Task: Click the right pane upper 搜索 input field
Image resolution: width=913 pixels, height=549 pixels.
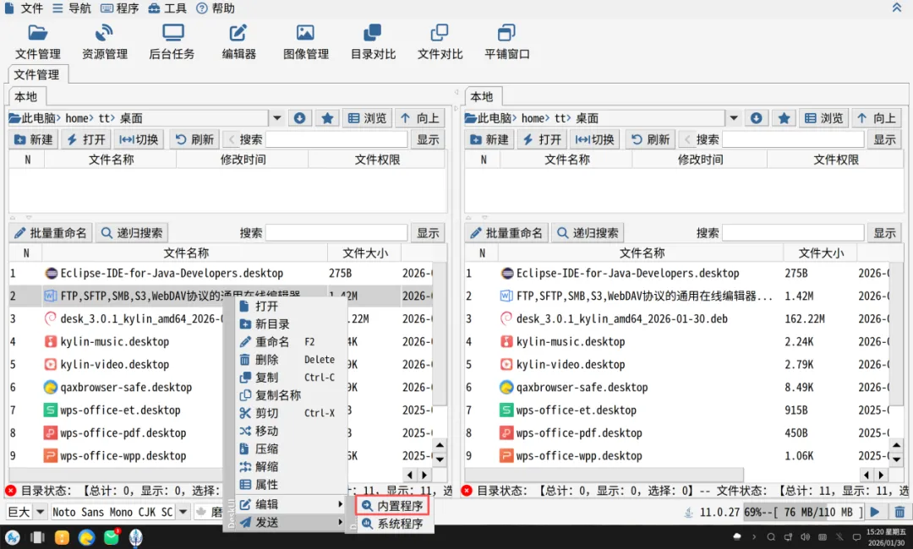Action: 793,139
